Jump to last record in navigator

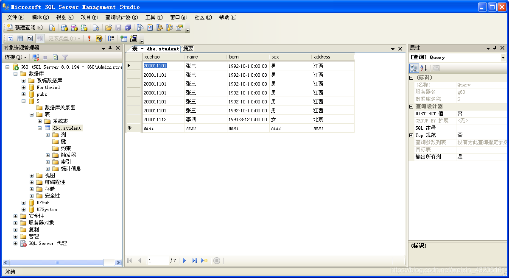tap(195, 261)
